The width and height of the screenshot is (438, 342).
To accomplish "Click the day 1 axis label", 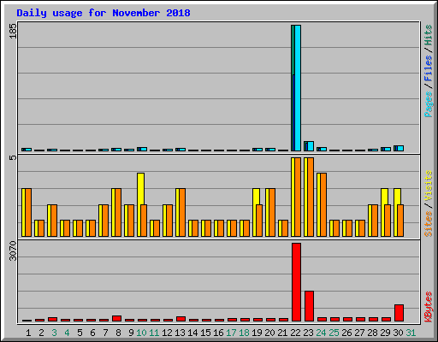I will click(x=28, y=333).
